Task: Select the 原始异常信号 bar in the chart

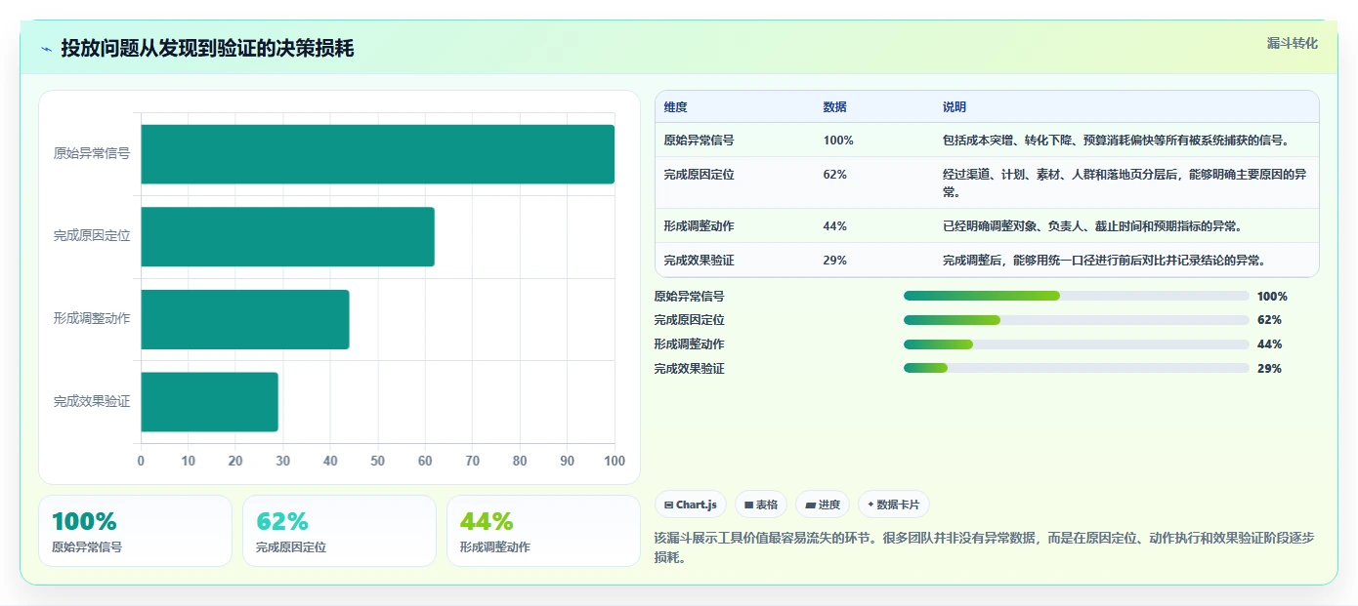Action: (x=377, y=154)
